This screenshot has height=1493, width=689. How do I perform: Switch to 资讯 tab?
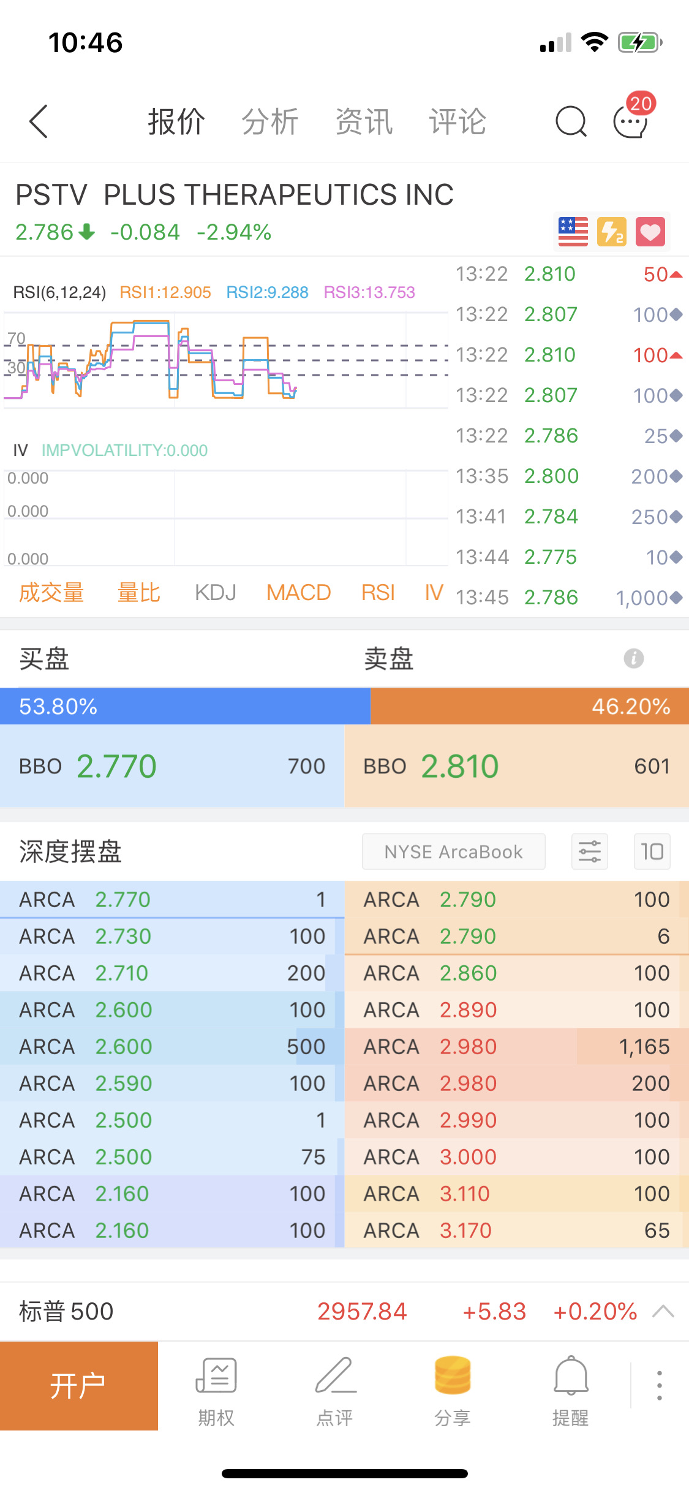coord(364,121)
